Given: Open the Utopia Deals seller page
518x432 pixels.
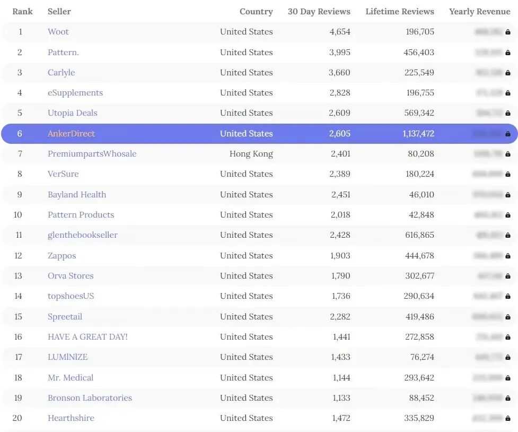Looking at the screenshot, I should [x=73, y=113].
